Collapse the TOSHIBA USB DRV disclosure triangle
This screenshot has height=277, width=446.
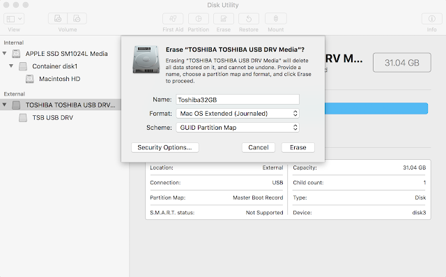coord(5,105)
